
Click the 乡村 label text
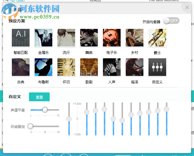coord(135,53)
